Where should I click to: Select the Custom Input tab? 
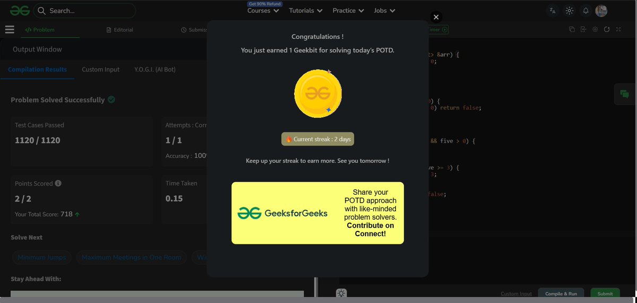[x=100, y=70]
